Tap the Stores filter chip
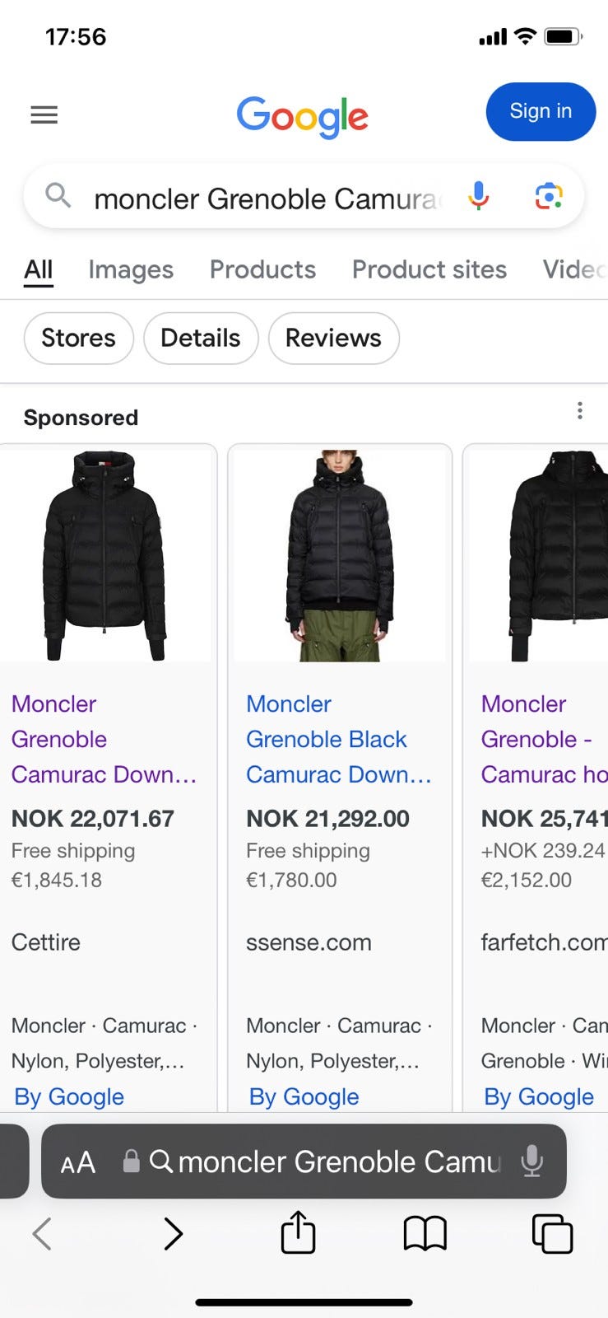The image size is (608, 1318). coord(78,338)
